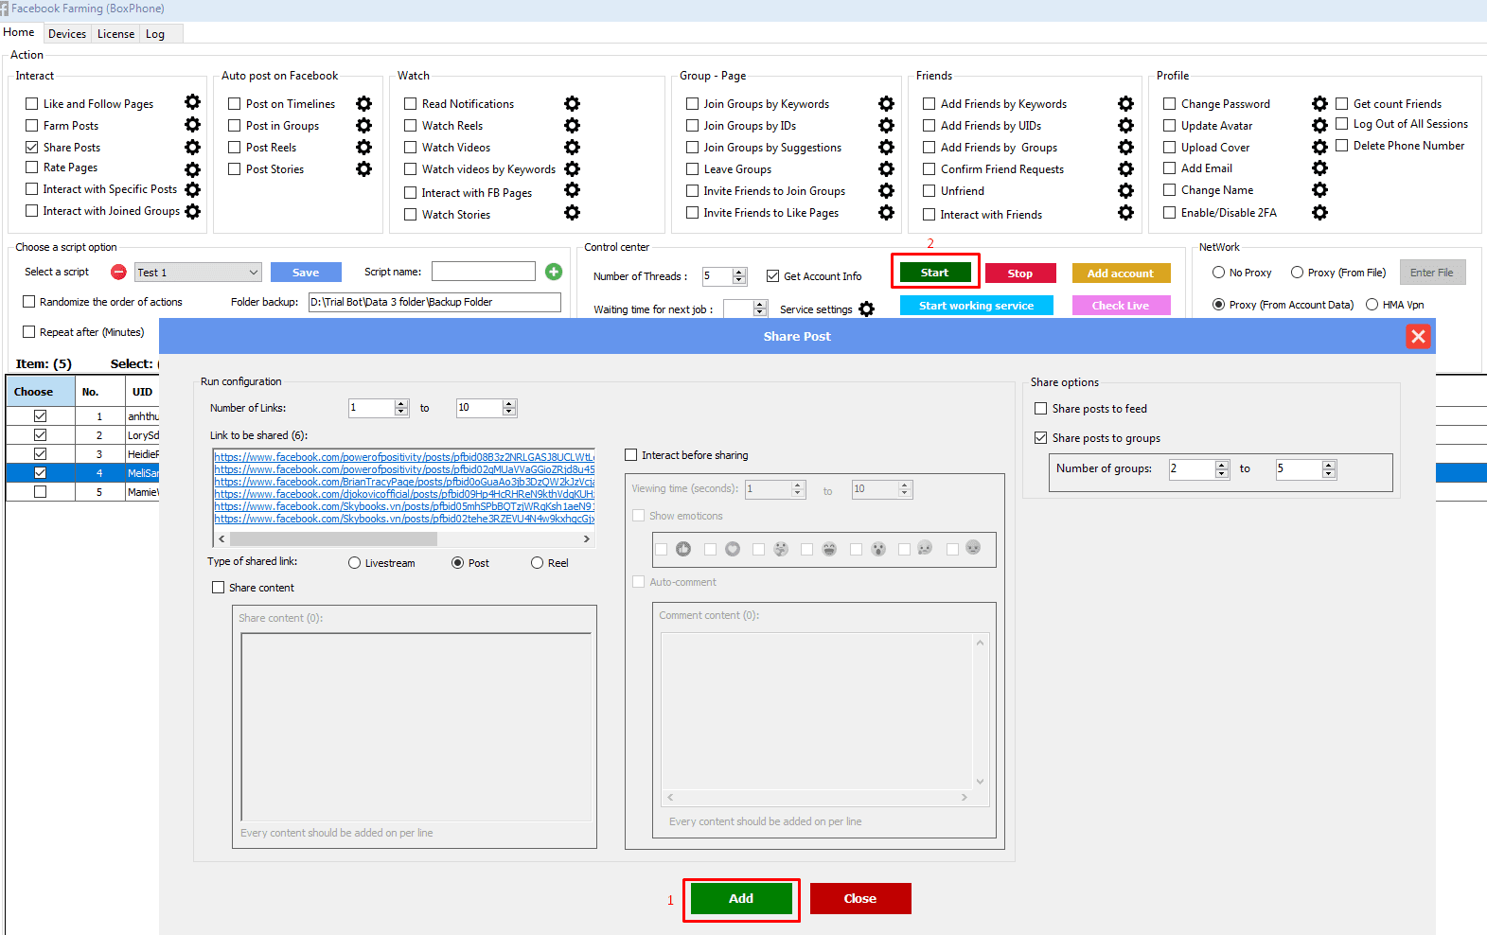Screen dimensions: 1487x935
Task: Click Start working service button
Action: point(976,305)
